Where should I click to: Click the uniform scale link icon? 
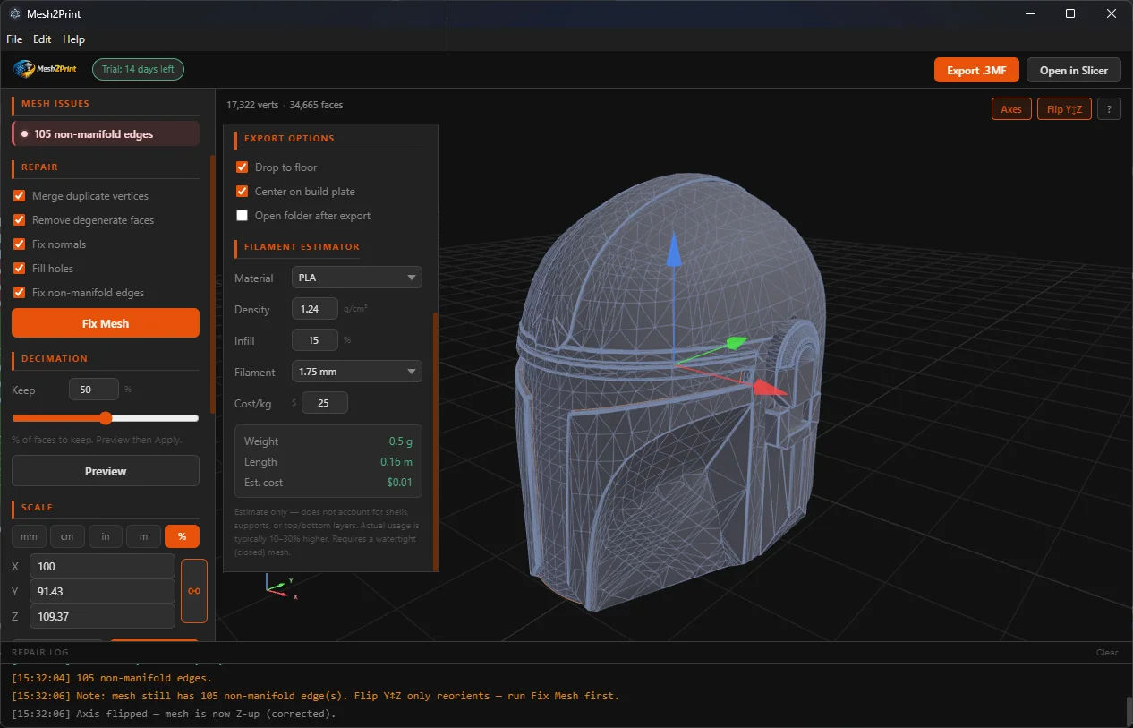[193, 590]
